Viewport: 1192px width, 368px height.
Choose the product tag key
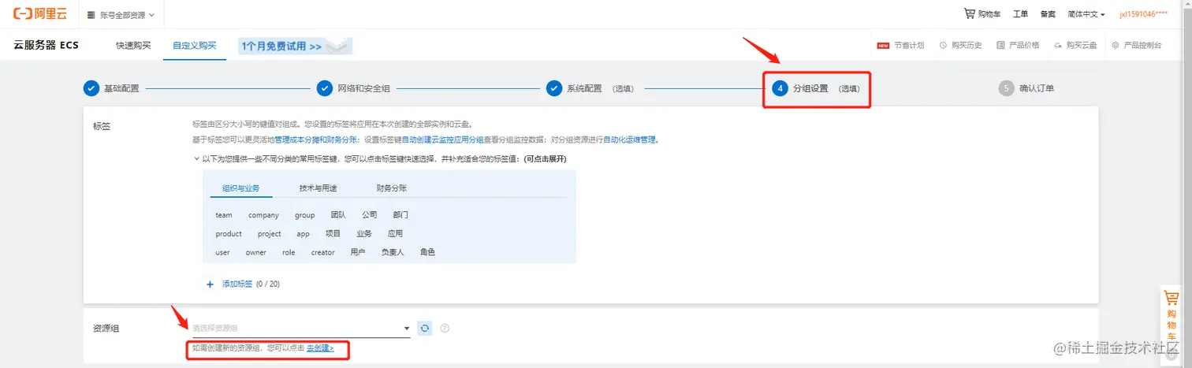click(229, 234)
